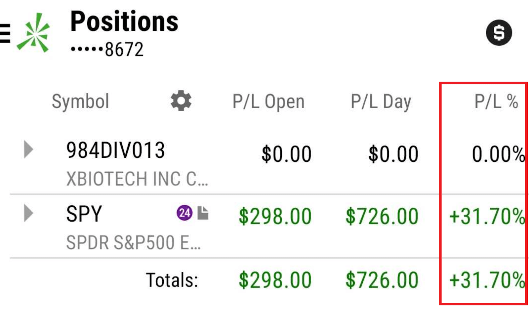
Task: Expand the 984DIV013 position row
Action: pos(29,149)
